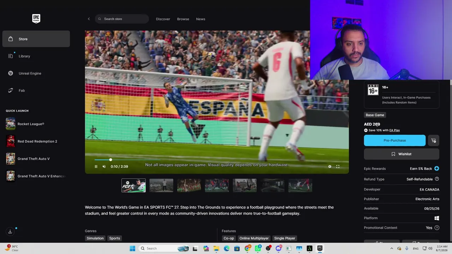Click the IARC 16+ rating badge
Image resolution: width=452 pixels, height=254 pixels.
(373, 90)
